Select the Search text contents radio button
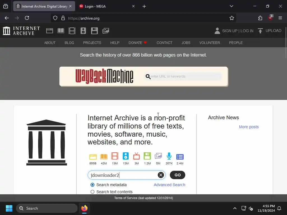This screenshot has height=215, width=287. [x=92, y=192]
